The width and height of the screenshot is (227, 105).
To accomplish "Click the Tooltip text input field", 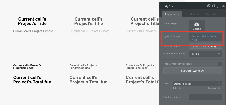I will [205, 97].
